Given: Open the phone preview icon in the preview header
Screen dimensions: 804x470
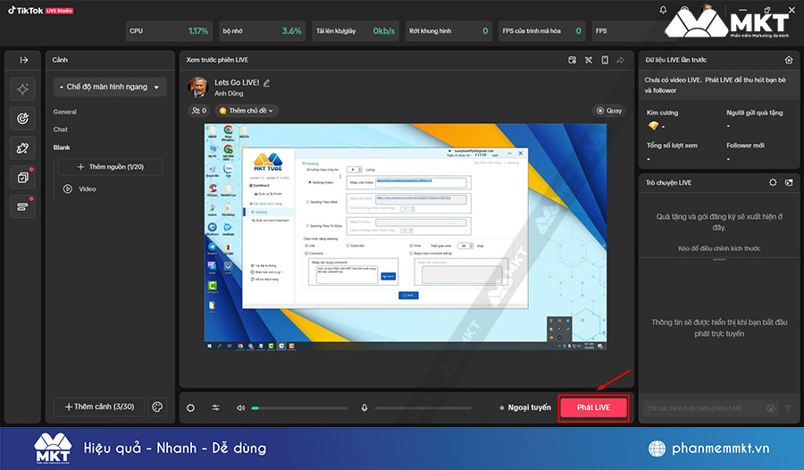Looking at the screenshot, I should click(x=605, y=60).
